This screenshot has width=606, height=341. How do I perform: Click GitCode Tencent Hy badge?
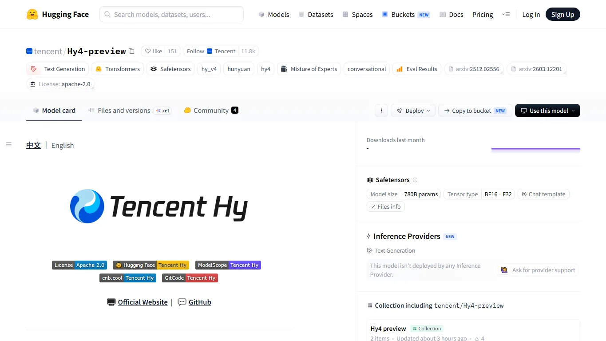pyautogui.click(x=190, y=278)
